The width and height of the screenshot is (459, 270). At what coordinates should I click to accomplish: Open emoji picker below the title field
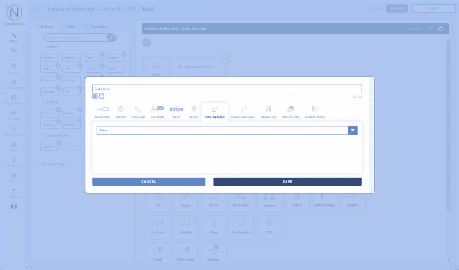pyautogui.click(x=102, y=96)
